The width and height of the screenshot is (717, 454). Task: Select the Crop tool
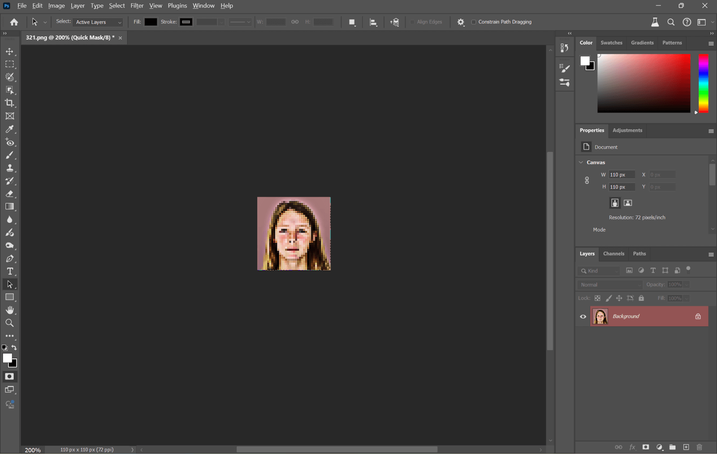[x=9, y=103]
